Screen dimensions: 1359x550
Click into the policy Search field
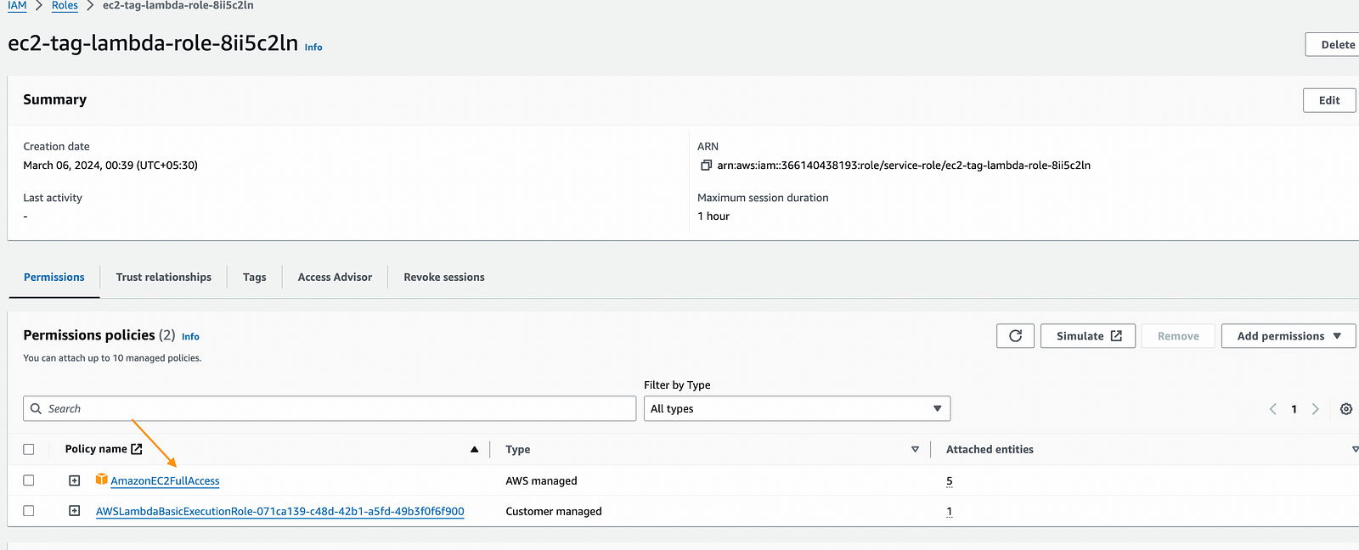(x=330, y=408)
